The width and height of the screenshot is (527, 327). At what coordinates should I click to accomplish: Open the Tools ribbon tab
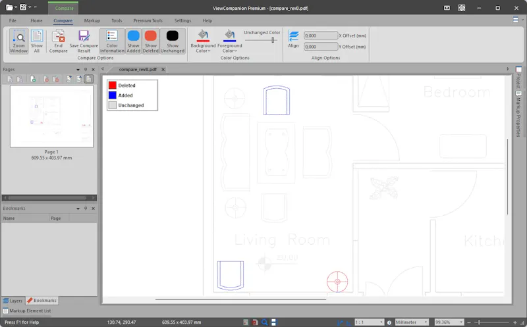[117, 20]
